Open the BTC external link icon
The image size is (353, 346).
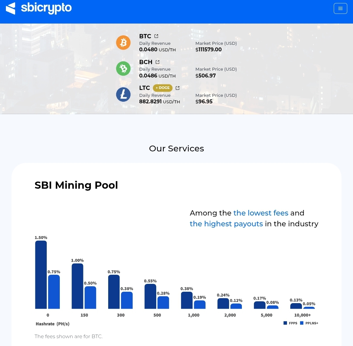click(156, 36)
